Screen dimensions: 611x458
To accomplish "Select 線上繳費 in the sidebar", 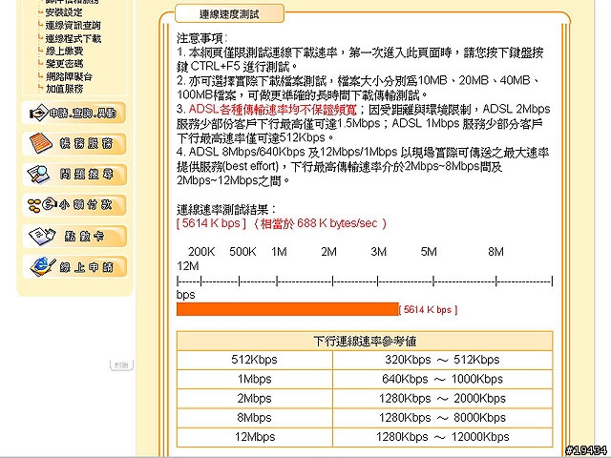I will tap(64, 51).
